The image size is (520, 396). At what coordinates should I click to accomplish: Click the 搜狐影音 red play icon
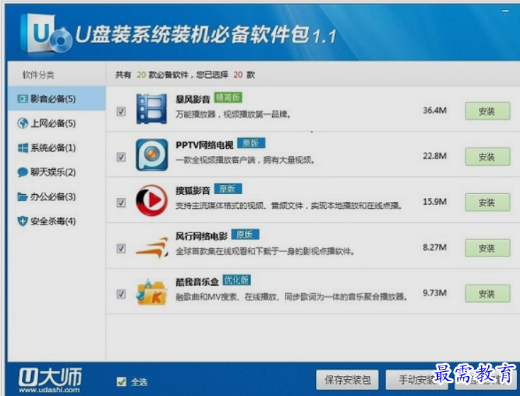coord(152,200)
